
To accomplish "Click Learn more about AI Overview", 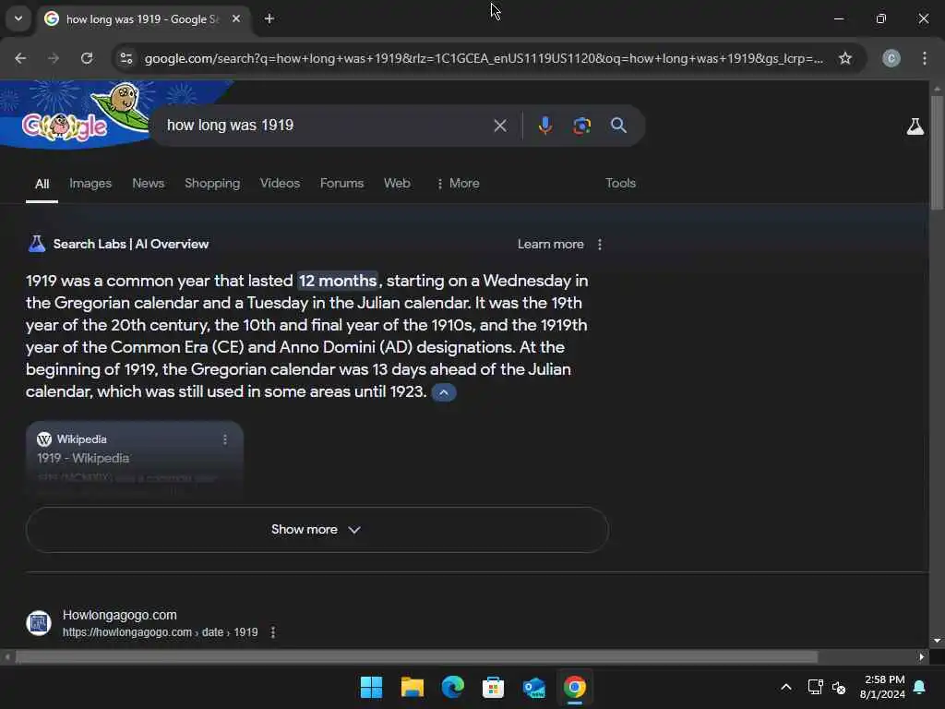I will pyautogui.click(x=550, y=244).
